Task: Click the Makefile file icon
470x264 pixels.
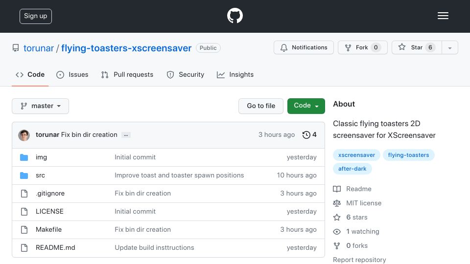Action: tap(24, 230)
